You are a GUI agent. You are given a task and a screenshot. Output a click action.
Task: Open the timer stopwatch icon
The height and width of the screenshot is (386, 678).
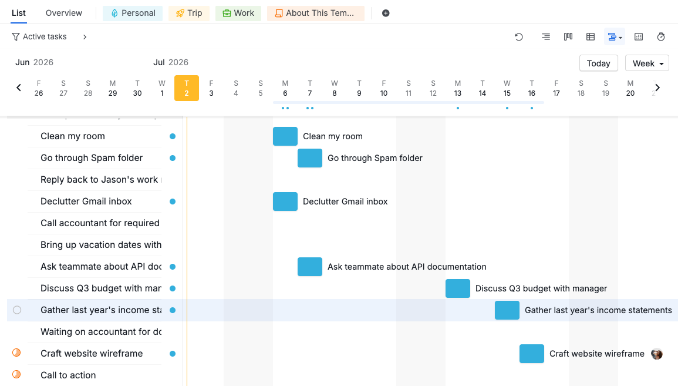[x=661, y=37]
